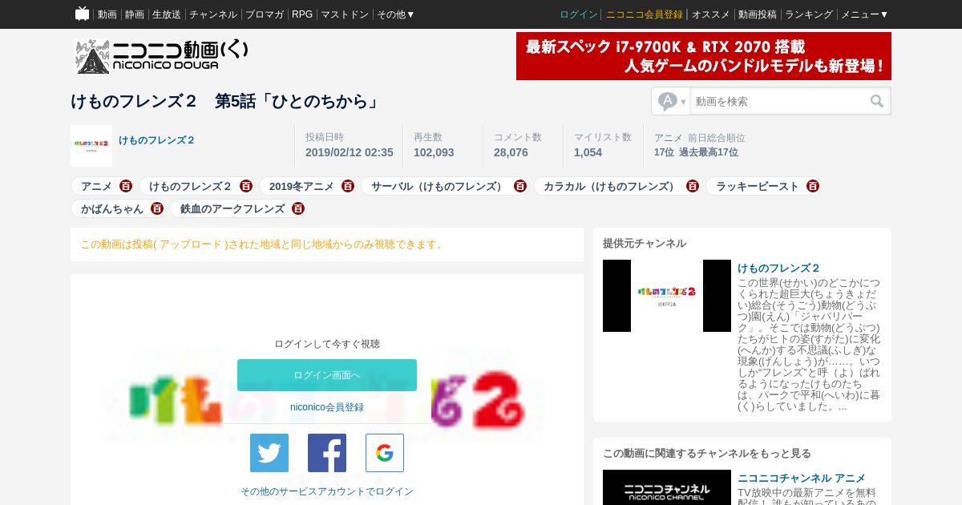Expand the メニュー▼ menu in top bar
962x505 pixels.
click(864, 14)
